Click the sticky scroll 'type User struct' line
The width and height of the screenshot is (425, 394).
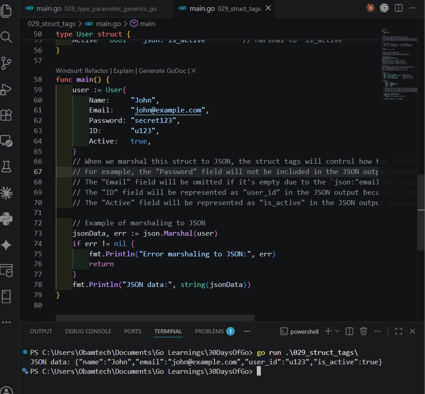click(93, 34)
